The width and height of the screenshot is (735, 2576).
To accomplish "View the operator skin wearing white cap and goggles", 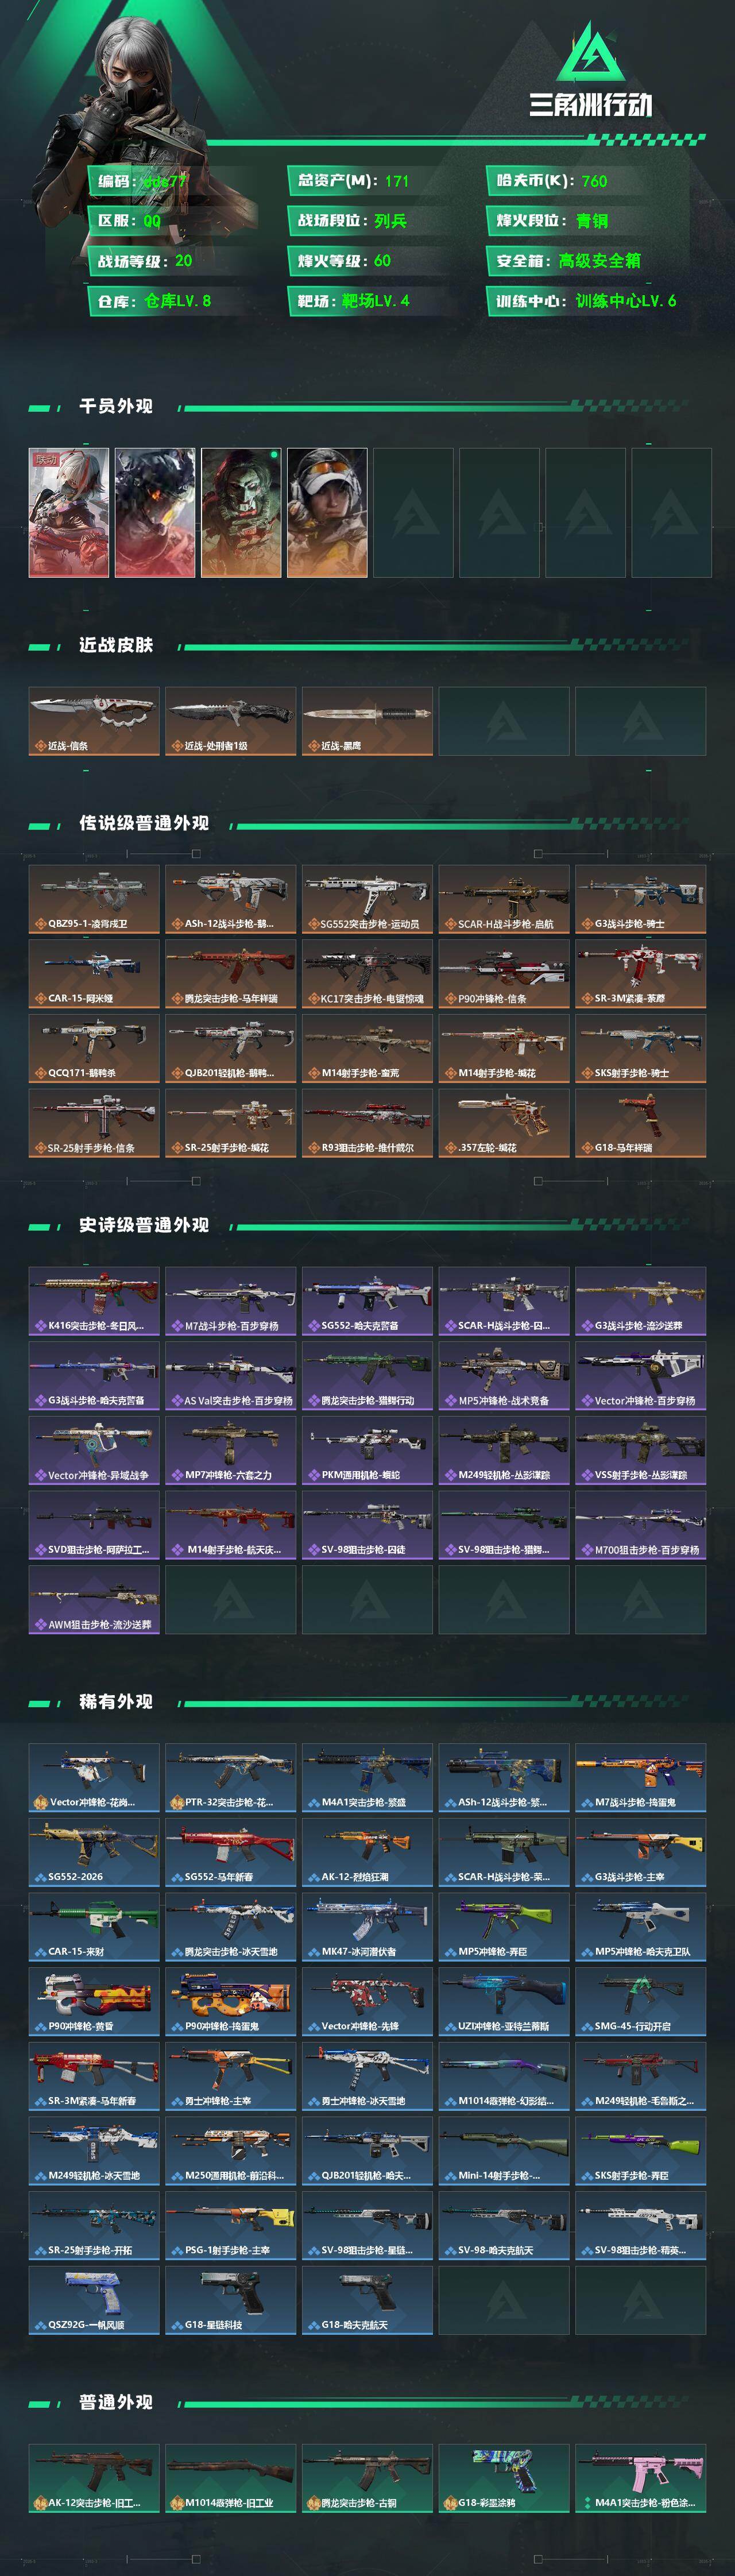I will [x=327, y=513].
